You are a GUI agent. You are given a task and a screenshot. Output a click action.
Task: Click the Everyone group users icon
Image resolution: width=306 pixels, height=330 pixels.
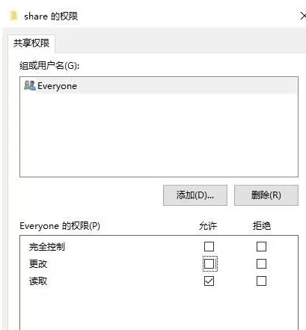point(30,85)
